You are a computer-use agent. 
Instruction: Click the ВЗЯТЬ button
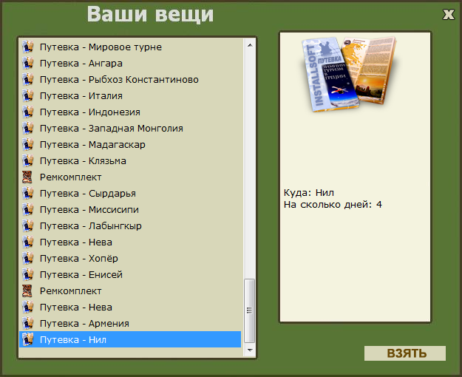(x=405, y=353)
